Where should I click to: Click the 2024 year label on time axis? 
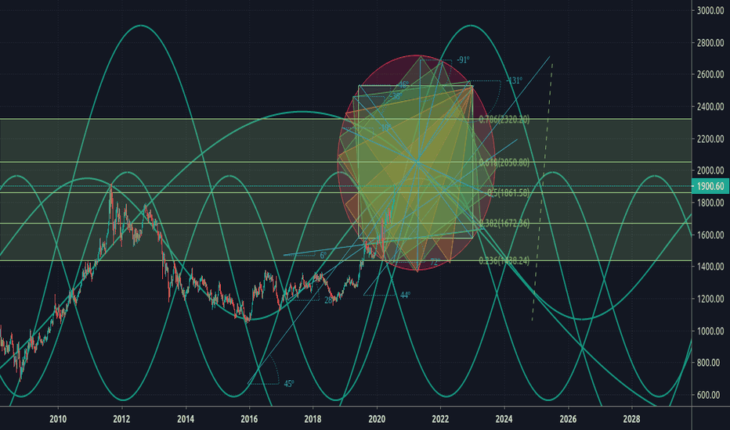(x=504, y=419)
